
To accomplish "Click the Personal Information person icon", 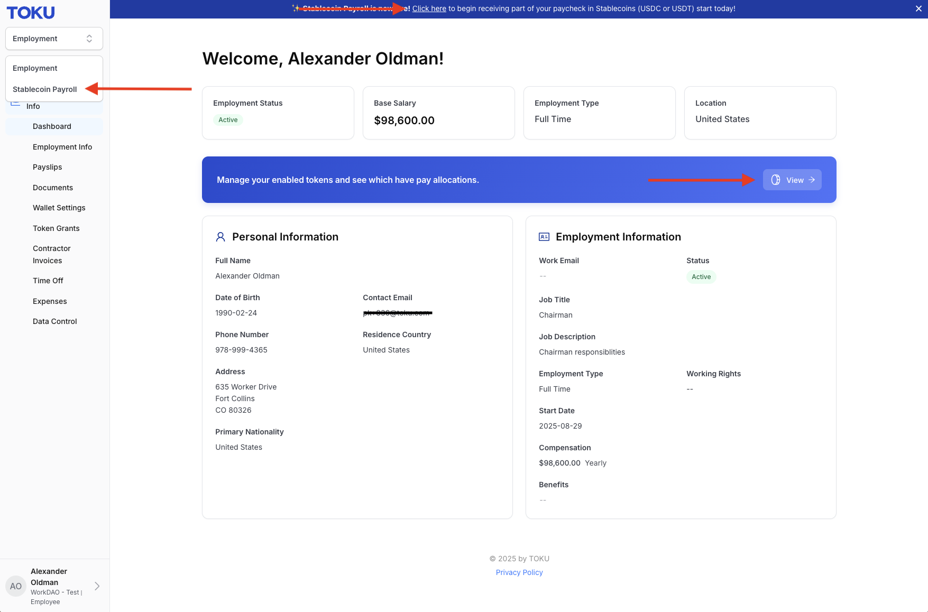I will click(220, 237).
